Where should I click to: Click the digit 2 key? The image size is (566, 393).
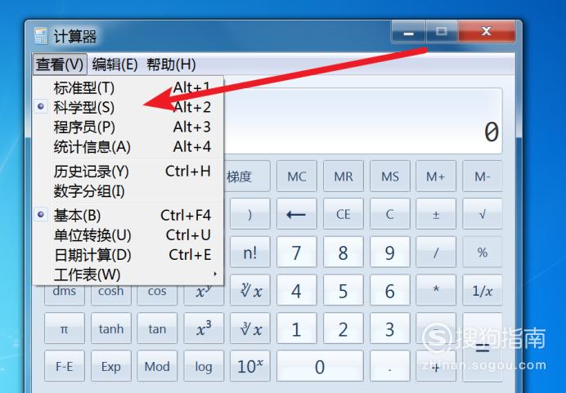[x=344, y=328]
